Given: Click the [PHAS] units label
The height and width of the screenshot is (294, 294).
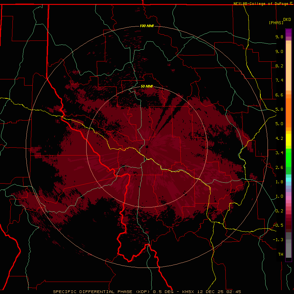Looking at the screenshot, I should coord(276,23).
